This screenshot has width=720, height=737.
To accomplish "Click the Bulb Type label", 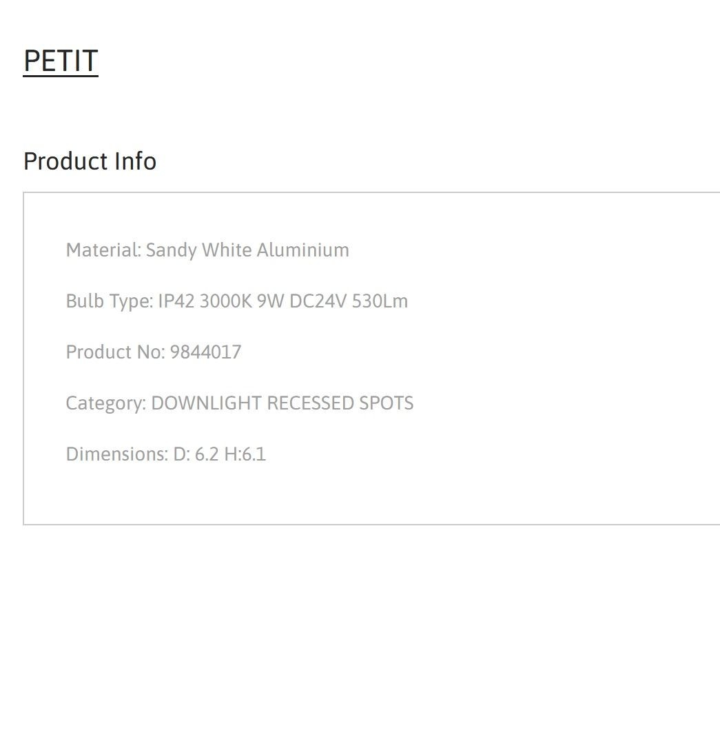I will coord(110,301).
